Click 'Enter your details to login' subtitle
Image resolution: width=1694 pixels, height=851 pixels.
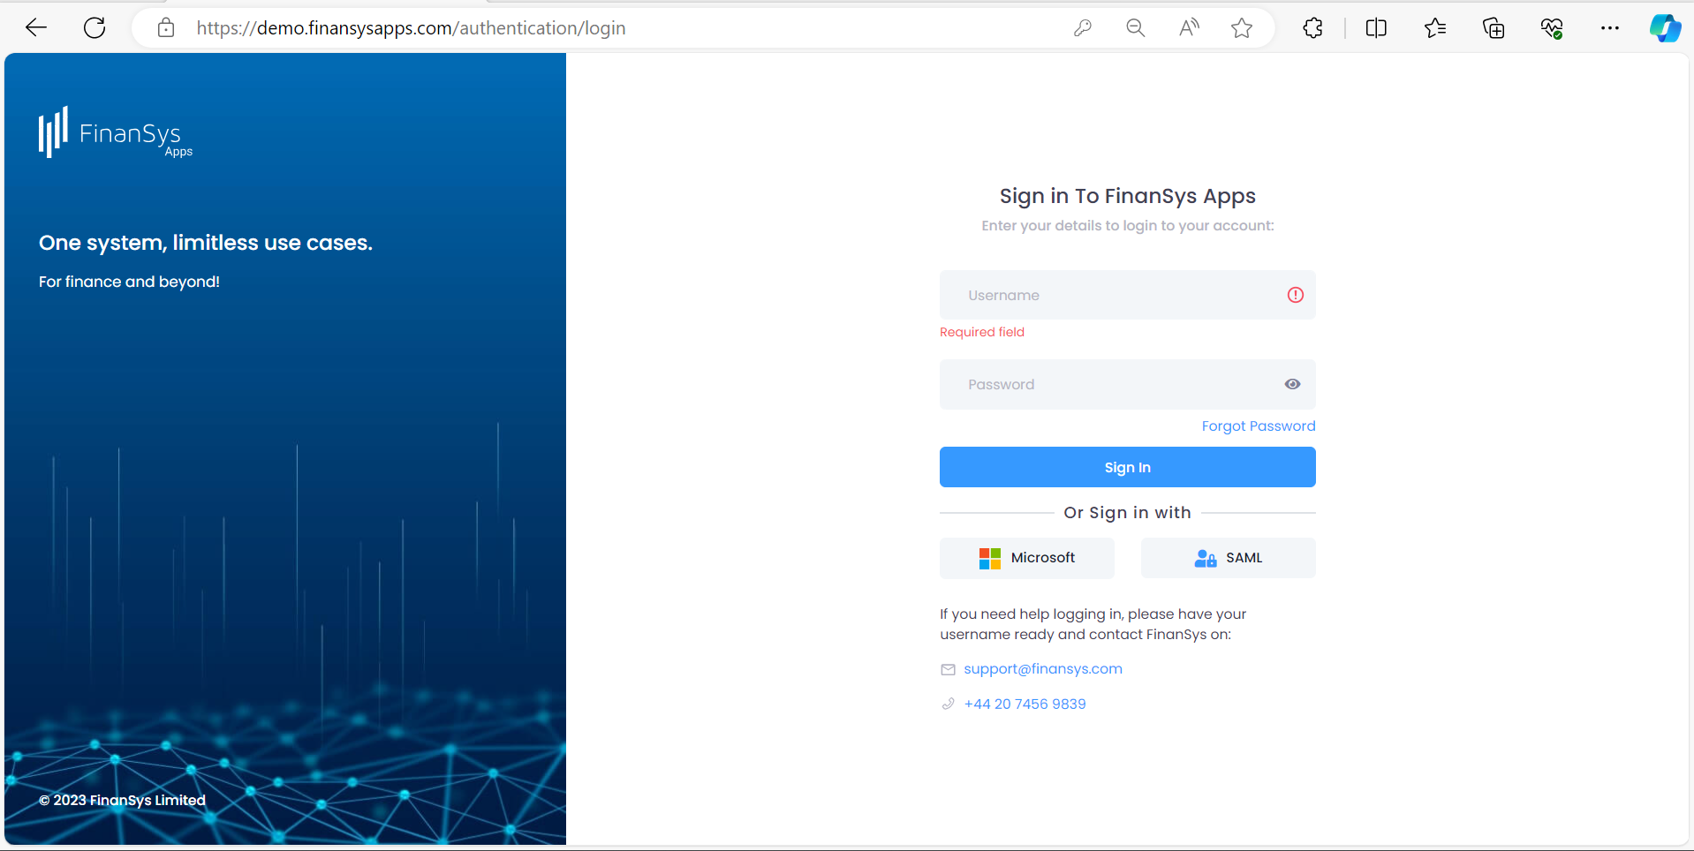(1128, 226)
